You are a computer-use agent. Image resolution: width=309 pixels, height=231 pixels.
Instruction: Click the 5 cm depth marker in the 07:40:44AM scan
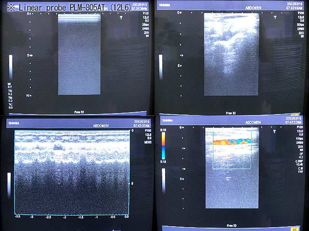(180, 65)
